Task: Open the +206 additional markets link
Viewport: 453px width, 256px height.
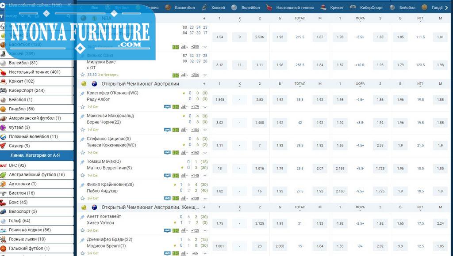Action: (x=195, y=75)
